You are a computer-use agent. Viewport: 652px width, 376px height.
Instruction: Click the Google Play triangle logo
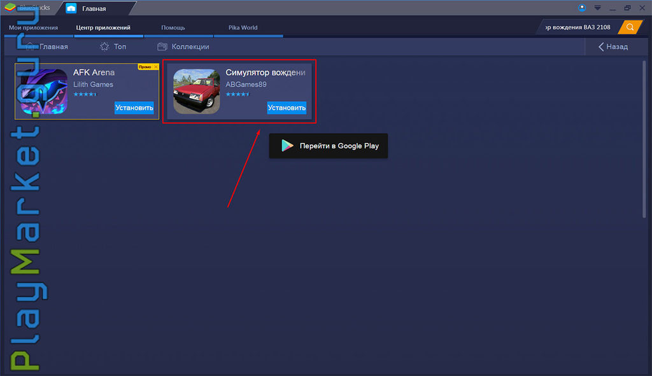coord(287,146)
